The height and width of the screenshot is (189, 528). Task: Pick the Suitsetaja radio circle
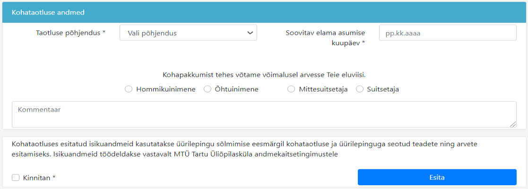click(x=359, y=89)
